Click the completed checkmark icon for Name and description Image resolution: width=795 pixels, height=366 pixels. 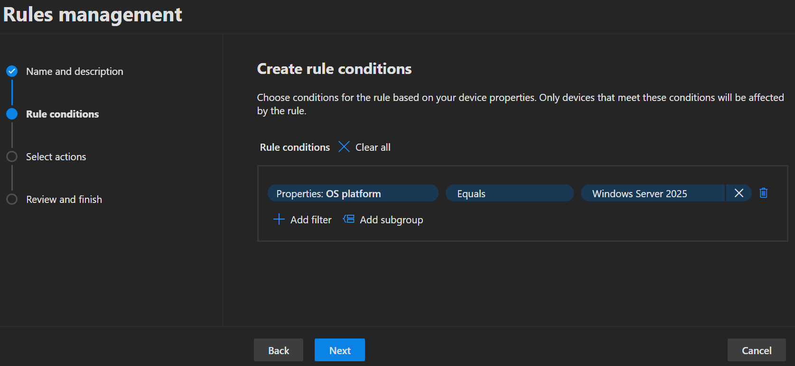point(12,71)
